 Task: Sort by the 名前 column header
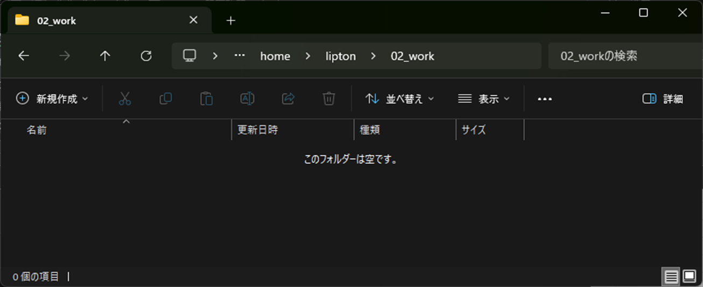tap(37, 130)
